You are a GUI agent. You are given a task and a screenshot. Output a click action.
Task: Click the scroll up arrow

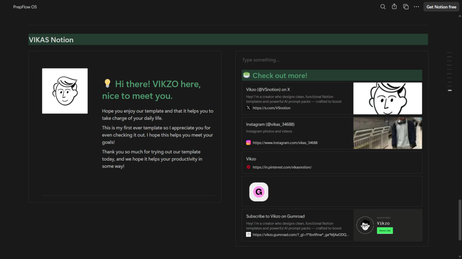[x=460, y=16]
